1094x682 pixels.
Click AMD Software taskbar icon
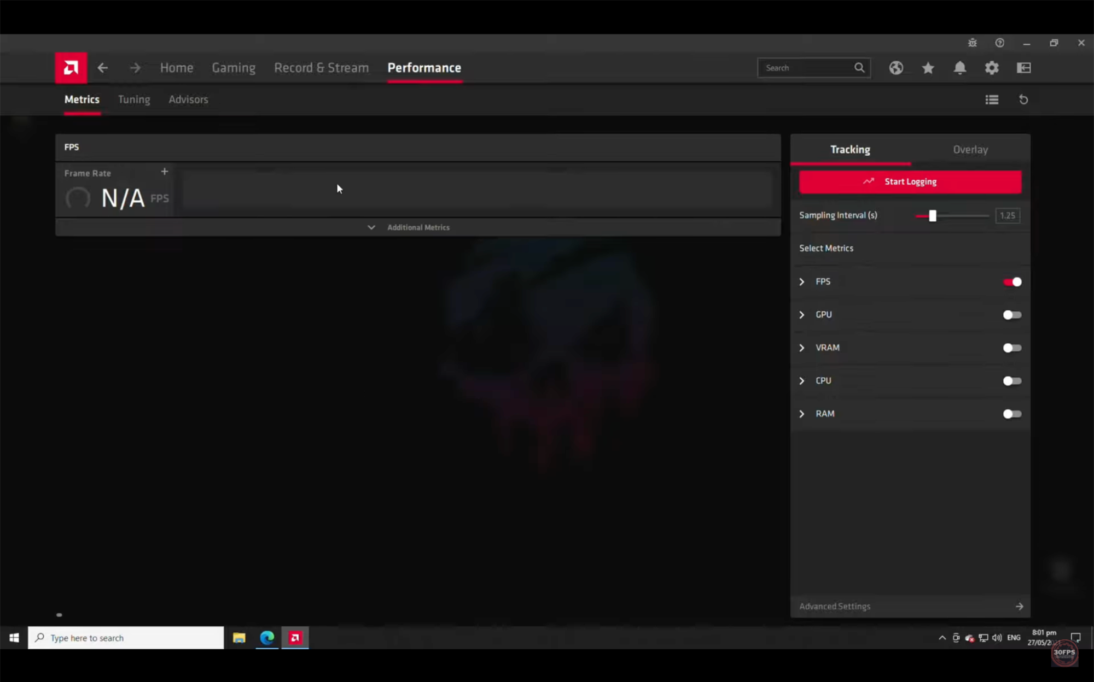click(295, 638)
